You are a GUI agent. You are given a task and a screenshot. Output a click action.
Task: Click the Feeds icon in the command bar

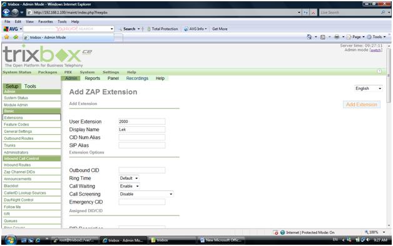click(323, 37)
